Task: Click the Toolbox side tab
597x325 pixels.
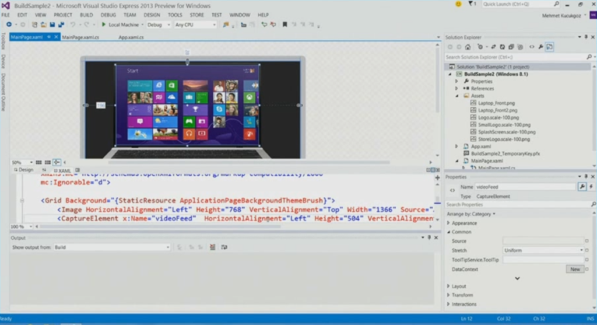Action: point(3,41)
